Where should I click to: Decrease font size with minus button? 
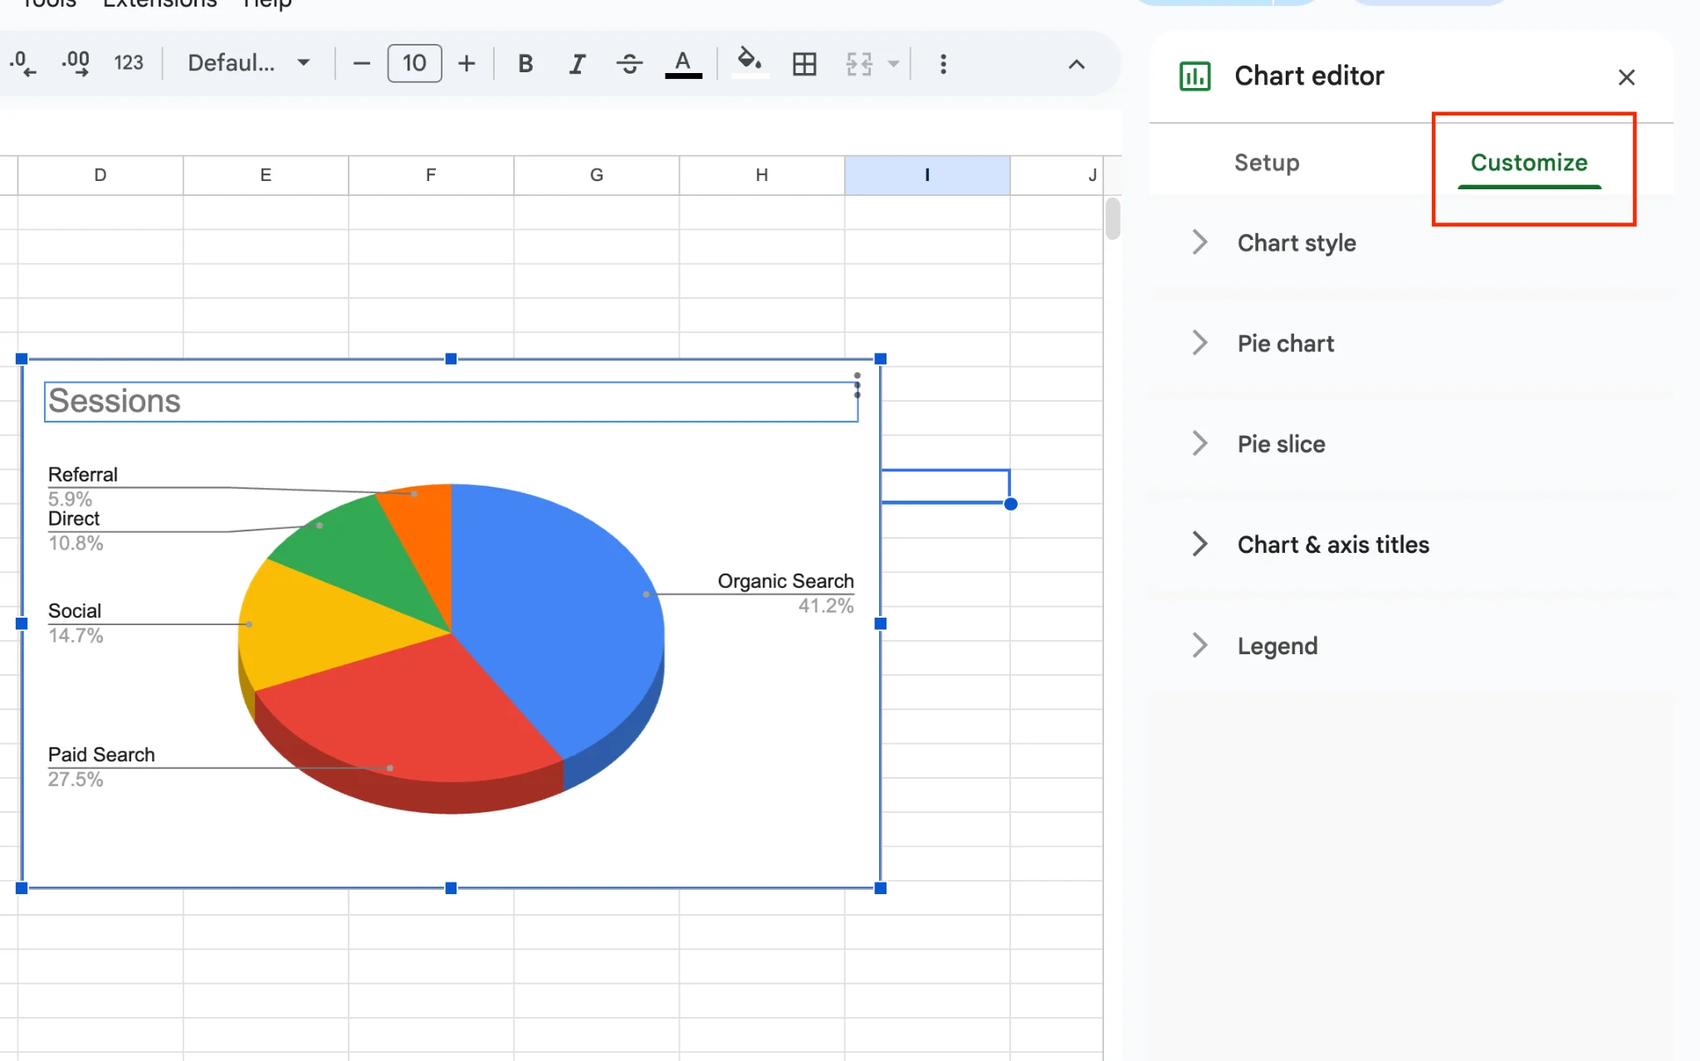click(x=361, y=63)
